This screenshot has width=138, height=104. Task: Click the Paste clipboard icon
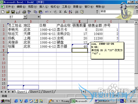pos(41,12)
